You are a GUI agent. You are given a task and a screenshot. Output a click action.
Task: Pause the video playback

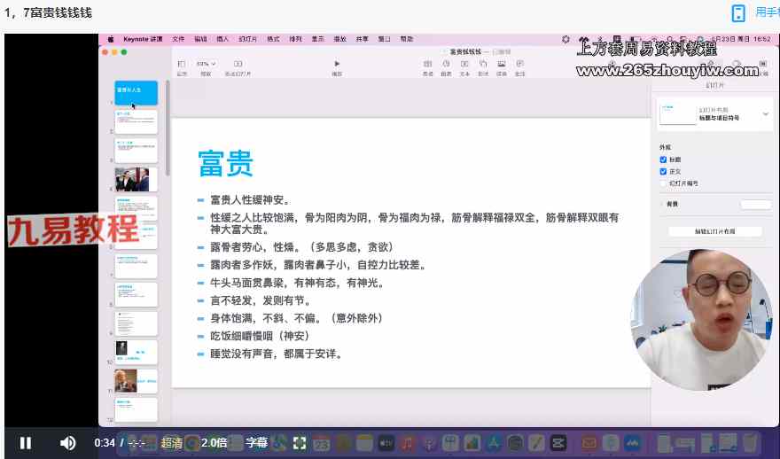click(26, 442)
